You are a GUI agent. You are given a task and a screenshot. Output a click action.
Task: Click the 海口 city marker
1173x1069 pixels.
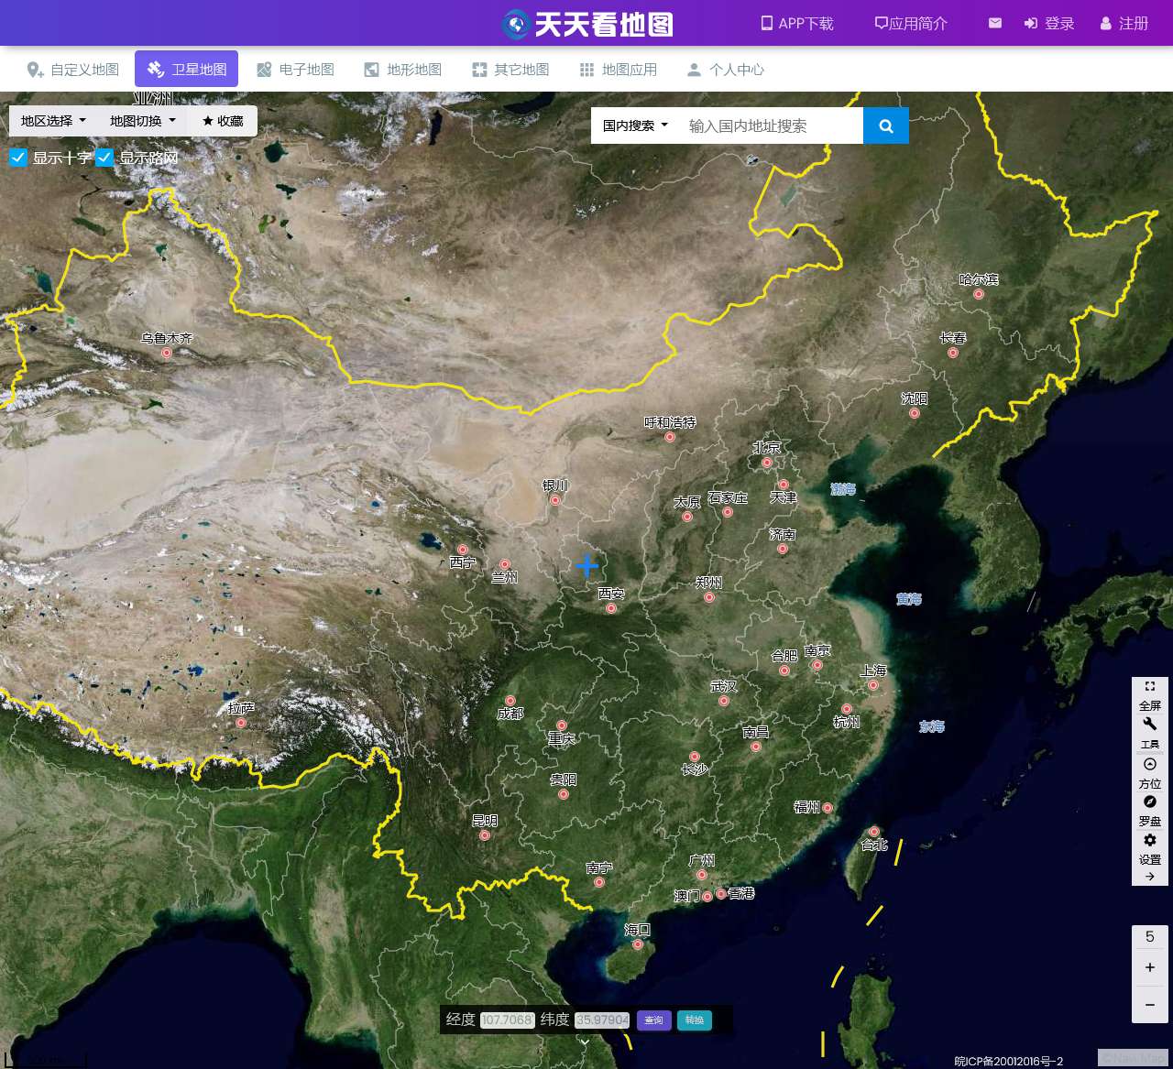pos(638,944)
